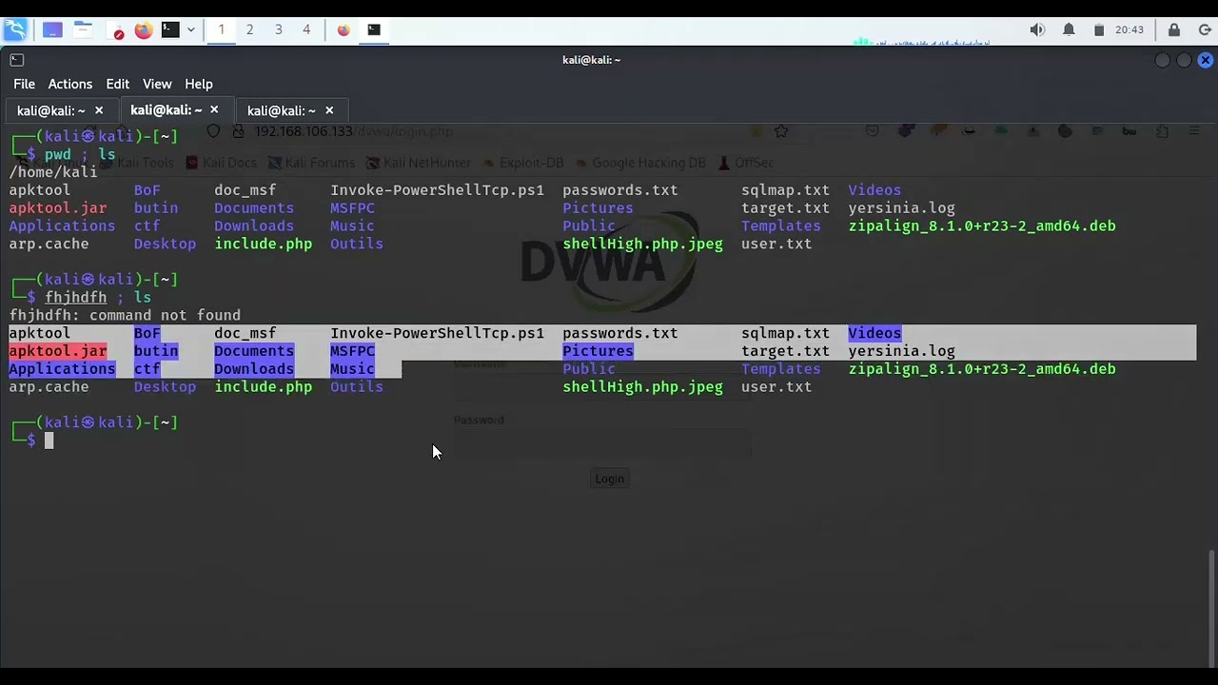Launch Firefox from the panel launcher
Image resolution: width=1218 pixels, height=685 pixels.
(143, 29)
